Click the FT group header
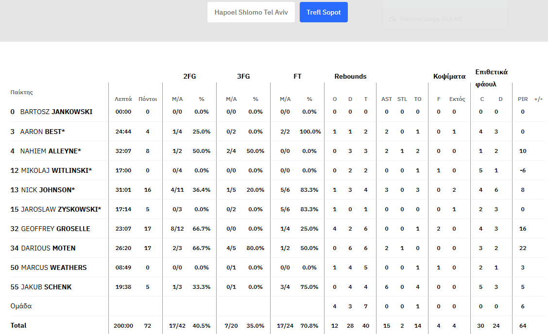This screenshot has width=548, height=334. tap(297, 76)
